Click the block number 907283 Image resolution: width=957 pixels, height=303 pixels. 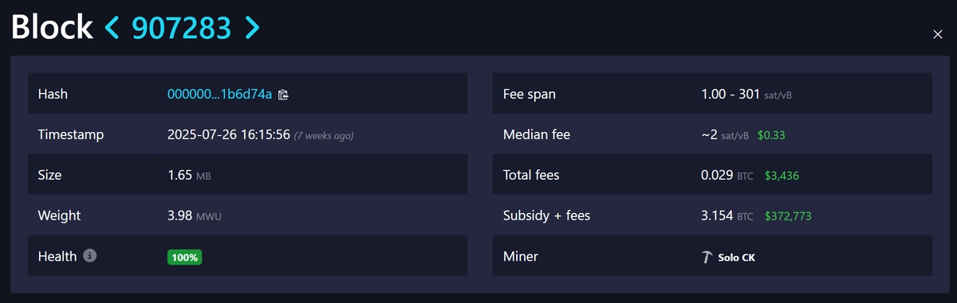[x=182, y=28]
